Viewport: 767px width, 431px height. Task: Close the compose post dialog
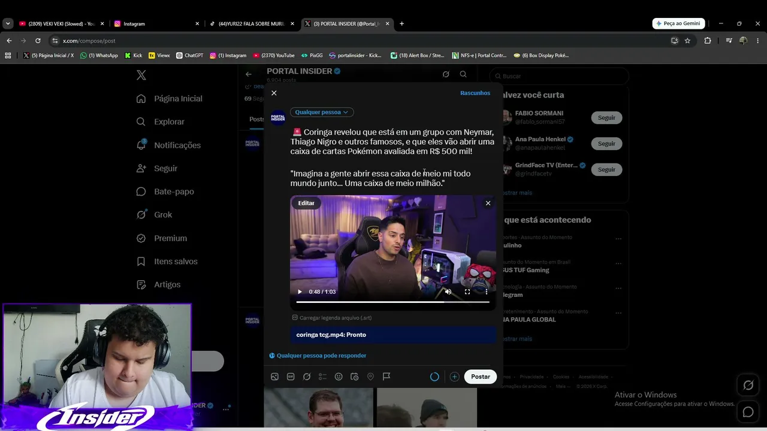click(x=274, y=93)
